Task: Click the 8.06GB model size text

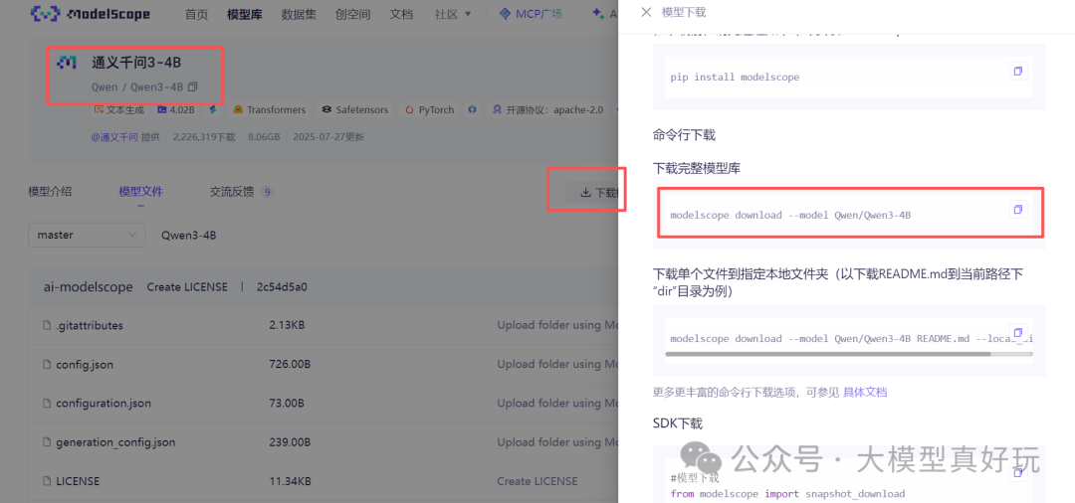Action: point(263,136)
